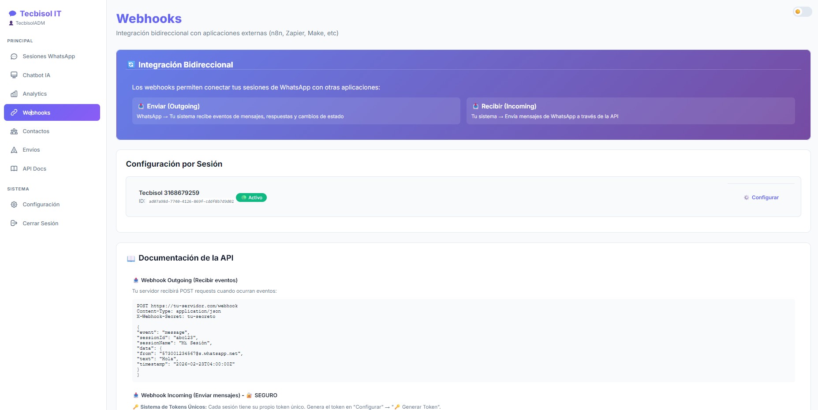
Task: Click the Tecbisol IT chat bubble logo
Action: 12,14
